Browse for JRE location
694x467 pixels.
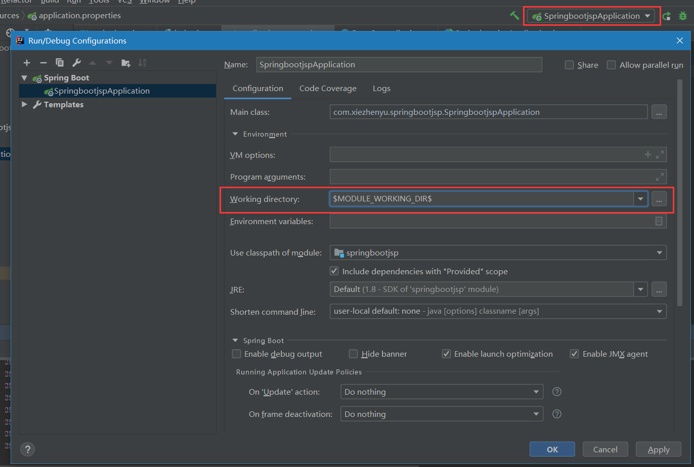pyautogui.click(x=659, y=289)
